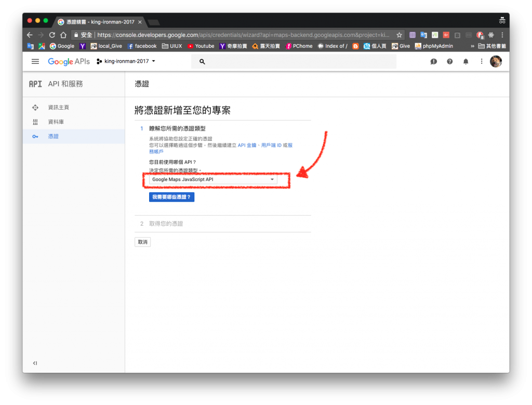The height and width of the screenshot is (405, 532).
Task: Open the facebook bookmark
Action: (x=142, y=46)
